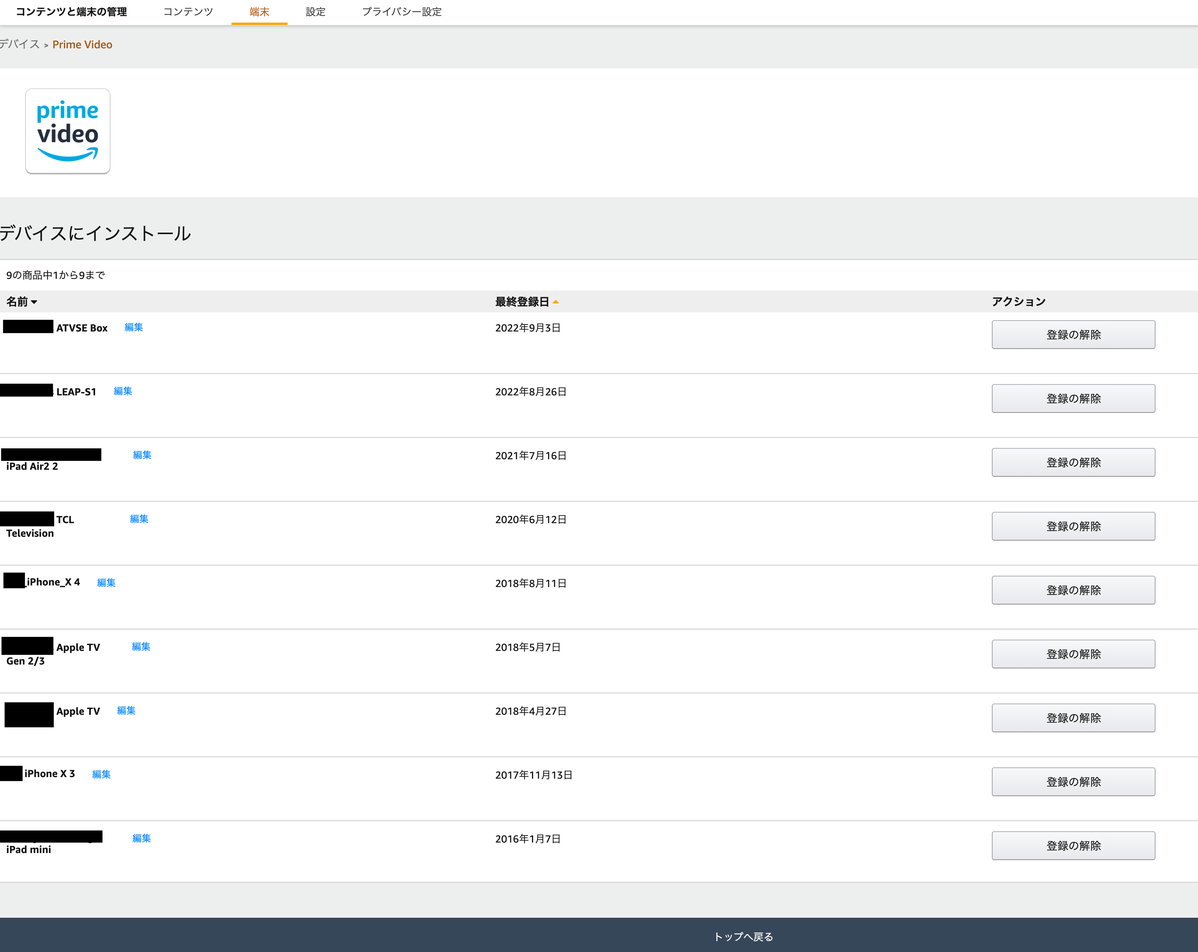Deregister the ATVSE Box device
Viewport: 1198px width, 952px height.
[x=1073, y=334]
